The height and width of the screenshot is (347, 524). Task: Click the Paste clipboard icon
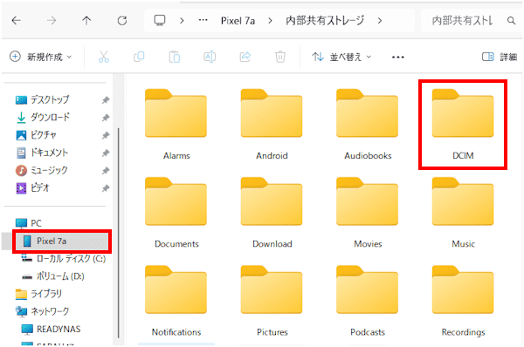174,57
